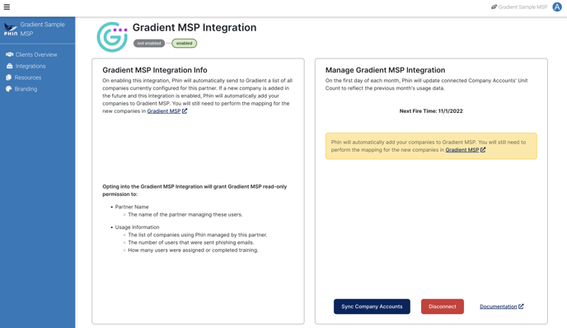Click 'The list of companies using Phin' line
This screenshot has height=328, width=567.
[198, 235]
